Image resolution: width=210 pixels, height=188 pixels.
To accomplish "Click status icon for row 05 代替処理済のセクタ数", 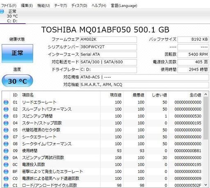I will pos(6,130).
